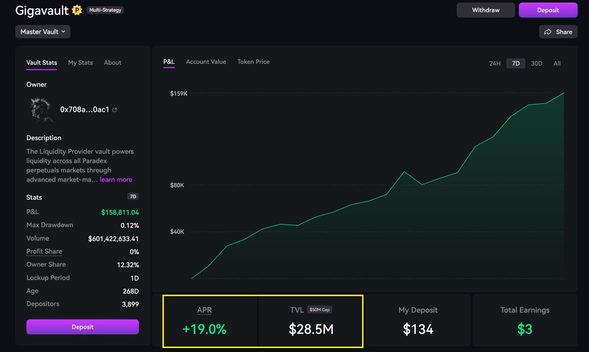Click the Profit Share value 0%

tap(134, 252)
